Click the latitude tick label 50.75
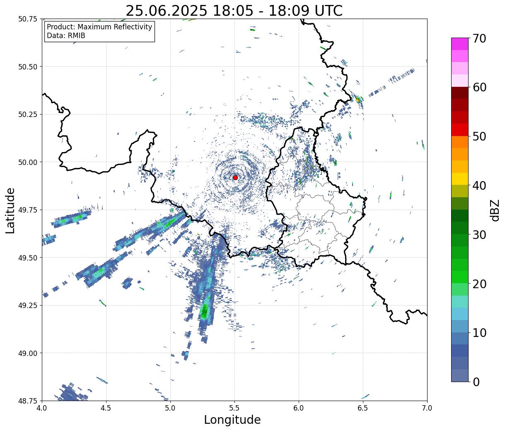The width and height of the screenshot is (505, 430). tap(28, 19)
